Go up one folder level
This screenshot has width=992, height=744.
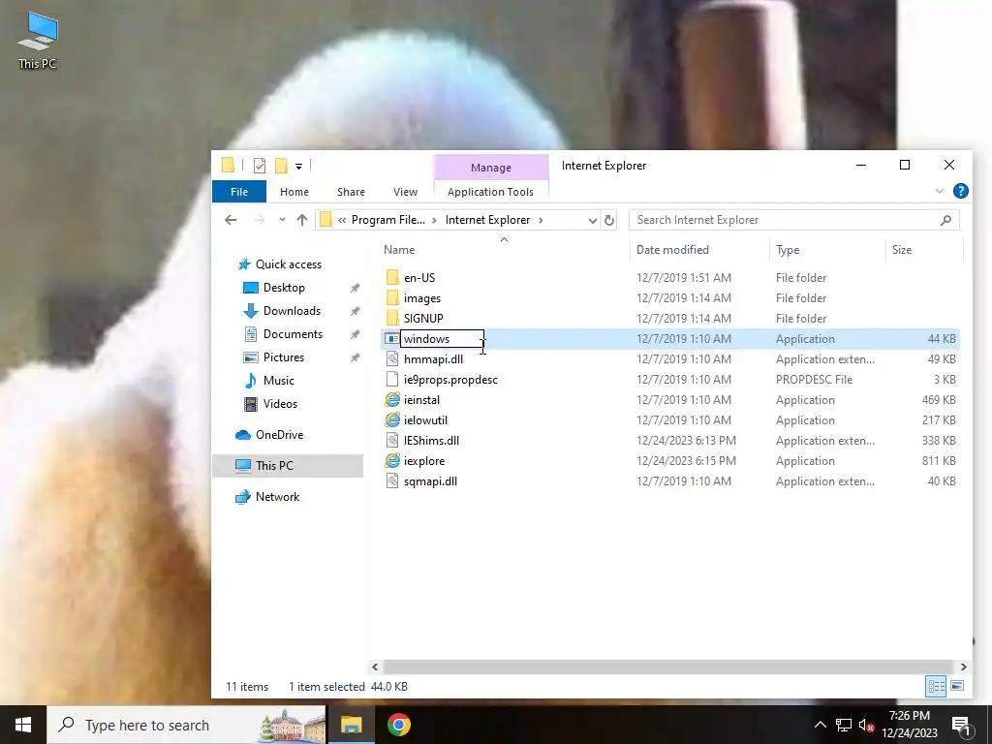pyautogui.click(x=302, y=220)
